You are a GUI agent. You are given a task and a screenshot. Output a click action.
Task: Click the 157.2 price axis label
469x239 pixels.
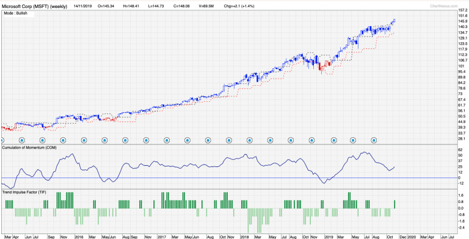point(462,10)
